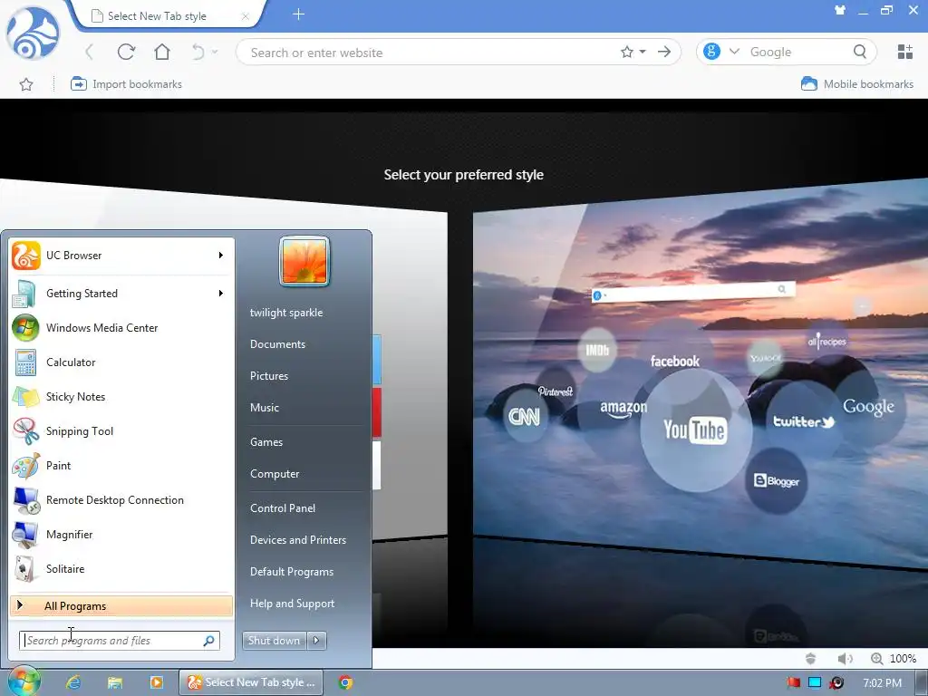This screenshot has width=928, height=696.
Task: Open the Music library
Action: (x=264, y=407)
